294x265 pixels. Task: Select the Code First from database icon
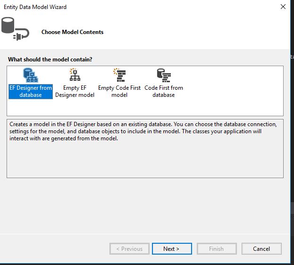(x=164, y=75)
